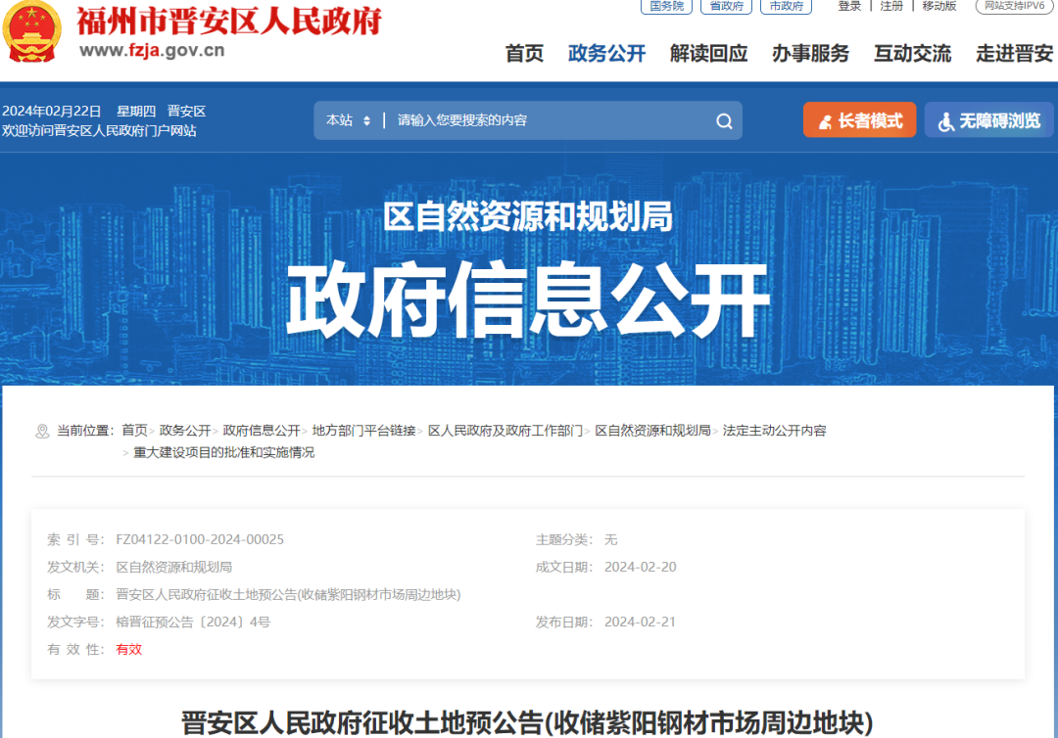Click the national emblem logo

click(x=31, y=30)
